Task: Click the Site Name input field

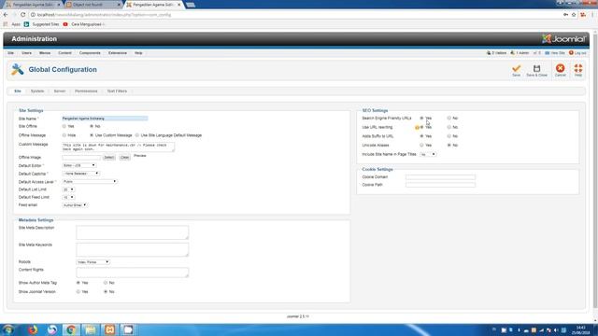Action: pos(105,119)
